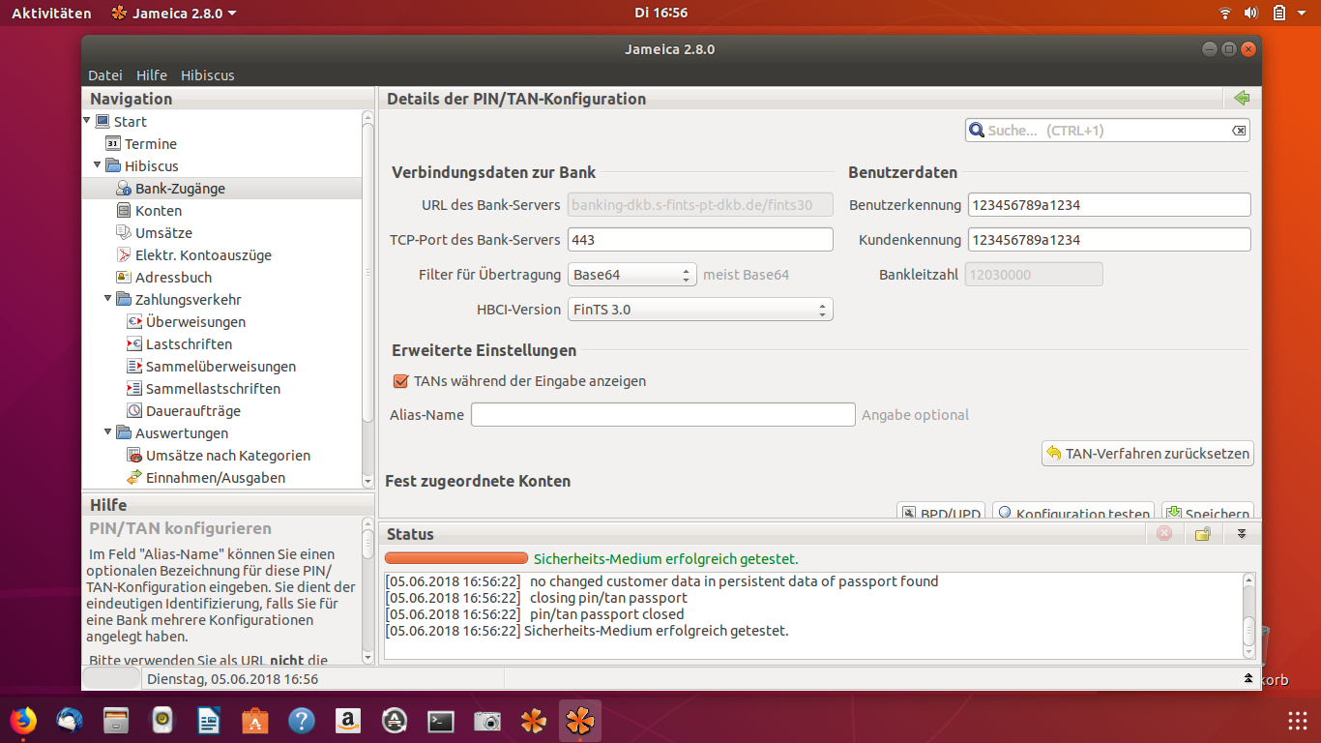Image resolution: width=1321 pixels, height=743 pixels.
Task: Click the Bankleitzahl field
Action: (1034, 275)
